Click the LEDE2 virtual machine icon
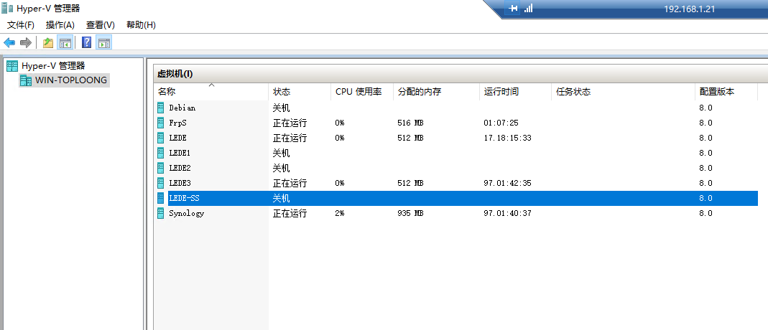Viewport: 768px width, 330px height. point(161,168)
